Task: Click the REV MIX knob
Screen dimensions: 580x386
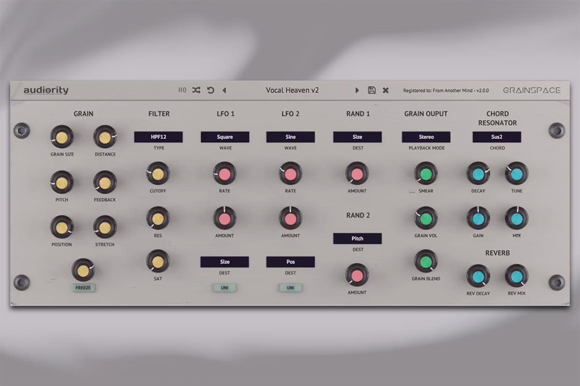Action: pos(517,276)
